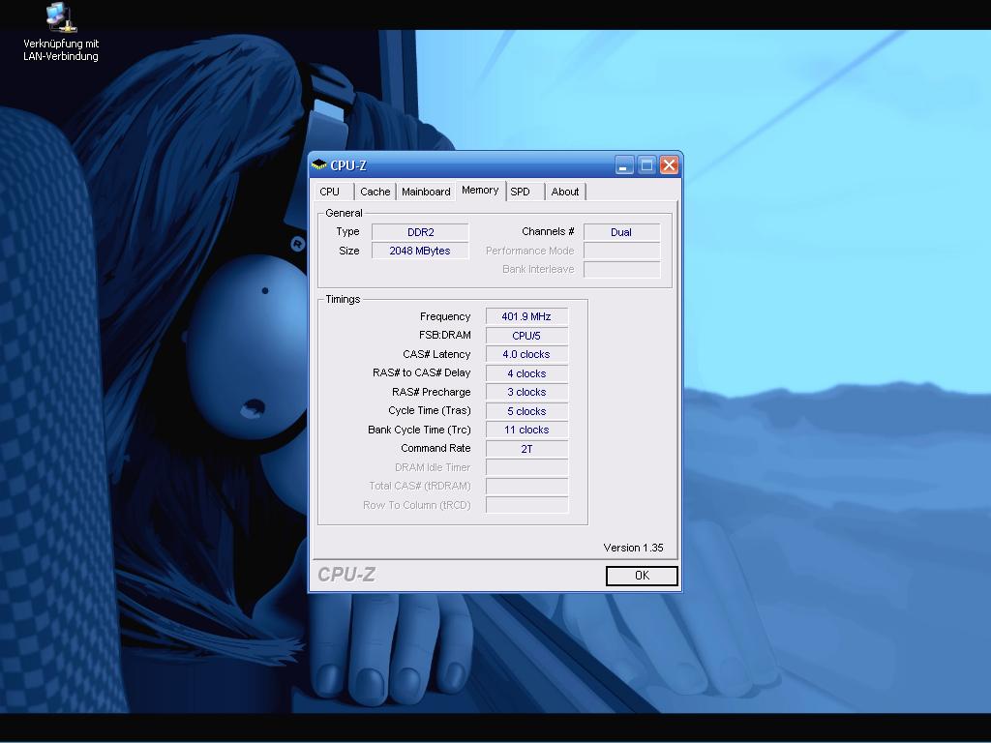The width and height of the screenshot is (991, 743).
Task: Open the Verknüpfung mit LAN-Verbindung desktop icon
Action: coord(61,32)
